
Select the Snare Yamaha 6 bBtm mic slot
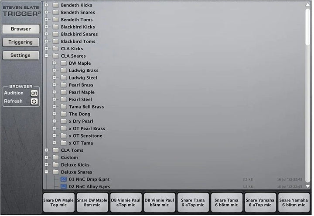point(294,202)
